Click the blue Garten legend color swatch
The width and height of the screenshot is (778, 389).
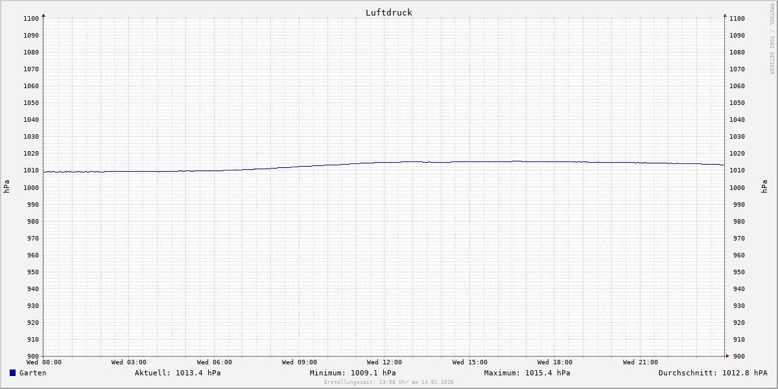click(x=12, y=373)
